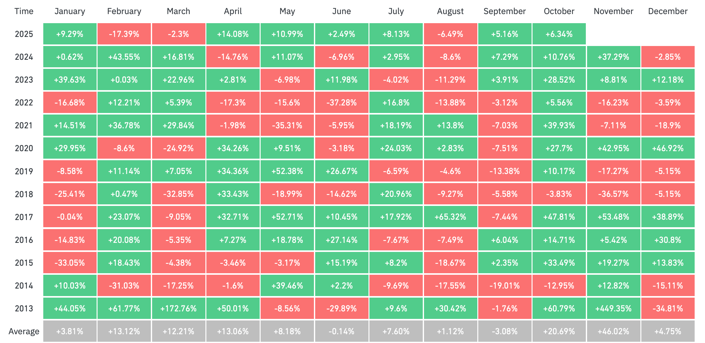Click the -37.28% June 2022 cell
Image resolution: width=705 pixels, height=343 pixels.
pyautogui.click(x=342, y=103)
